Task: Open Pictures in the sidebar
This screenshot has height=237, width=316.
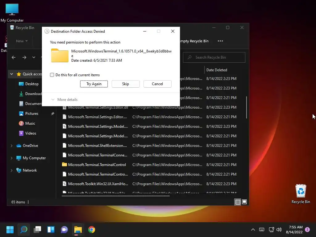Action: click(x=28, y=114)
